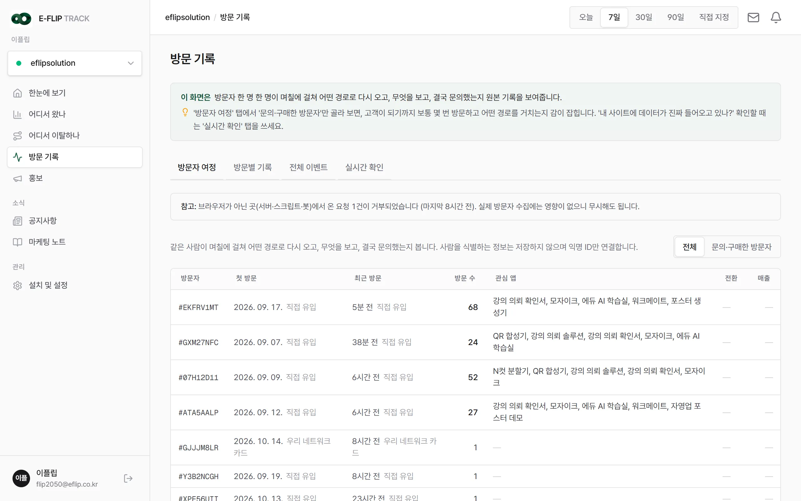
Task: Click 방문 기록 breadcrumb text
Action: click(235, 17)
